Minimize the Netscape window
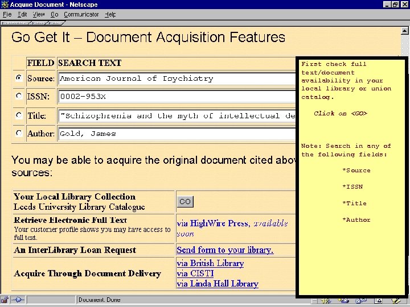410x307 pixels. [x=388, y=5]
